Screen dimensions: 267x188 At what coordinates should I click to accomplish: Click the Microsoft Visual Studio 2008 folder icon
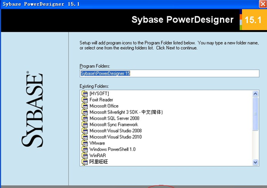pyautogui.click(x=84, y=131)
